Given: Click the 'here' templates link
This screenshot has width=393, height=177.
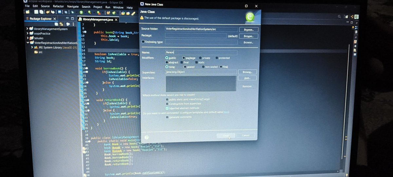Looking at the screenshot, I should (x=226, y=112).
